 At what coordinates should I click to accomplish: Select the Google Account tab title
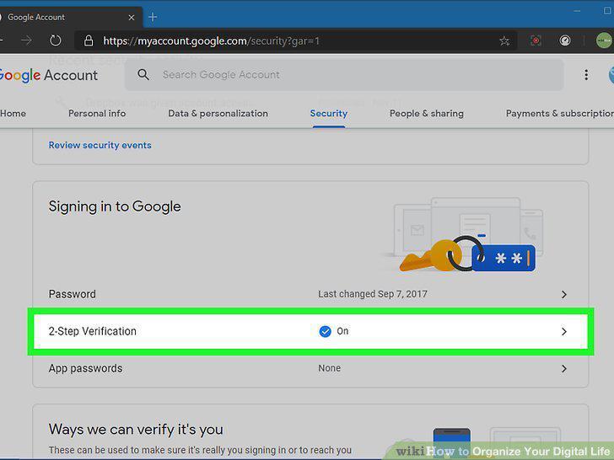coord(36,17)
